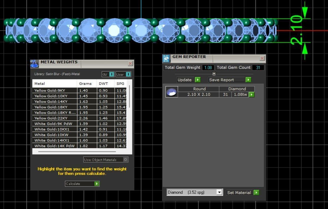Select the Yellow Gold:9KY row
The height and width of the screenshot is (209, 328).
click(x=79, y=90)
